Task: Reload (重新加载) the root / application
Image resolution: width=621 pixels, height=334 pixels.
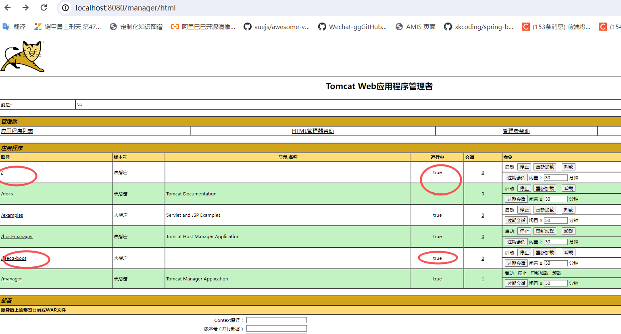Action: point(545,167)
